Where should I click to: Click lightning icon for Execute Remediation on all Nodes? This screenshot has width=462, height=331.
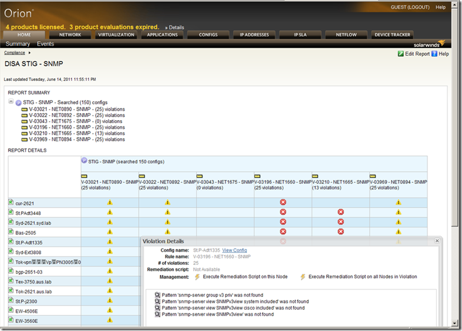pos(302,277)
